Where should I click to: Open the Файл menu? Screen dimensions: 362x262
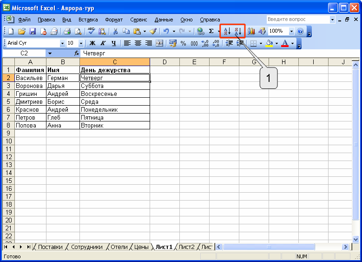pyautogui.click(x=24, y=20)
